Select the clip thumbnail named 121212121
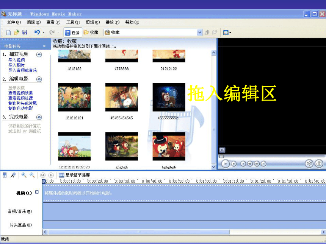Viewport: 326px width, 244px height. pyautogui.click(x=74, y=97)
